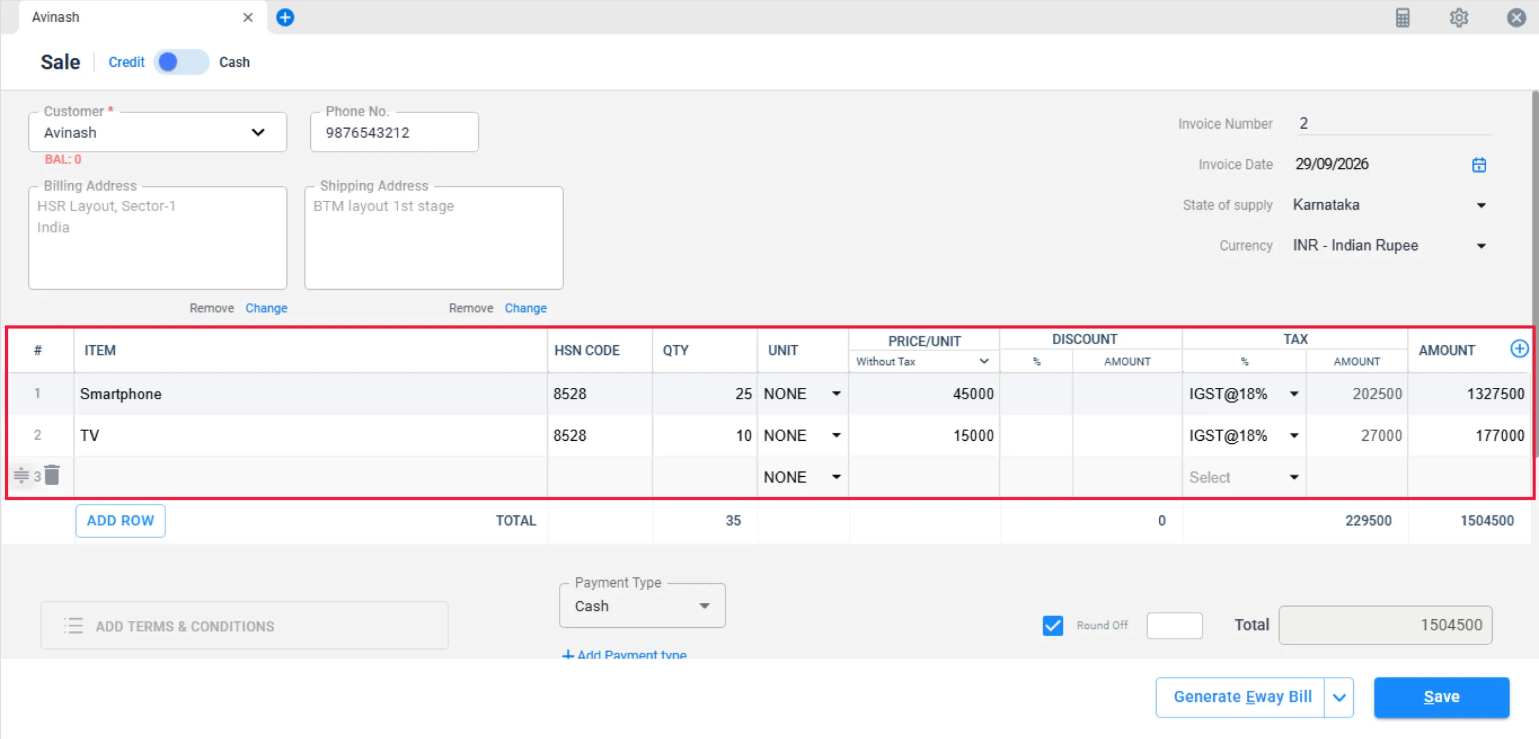Change Price/Unit Without Tax option
Image resolution: width=1539 pixels, height=739 pixels.
tap(923, 361)
